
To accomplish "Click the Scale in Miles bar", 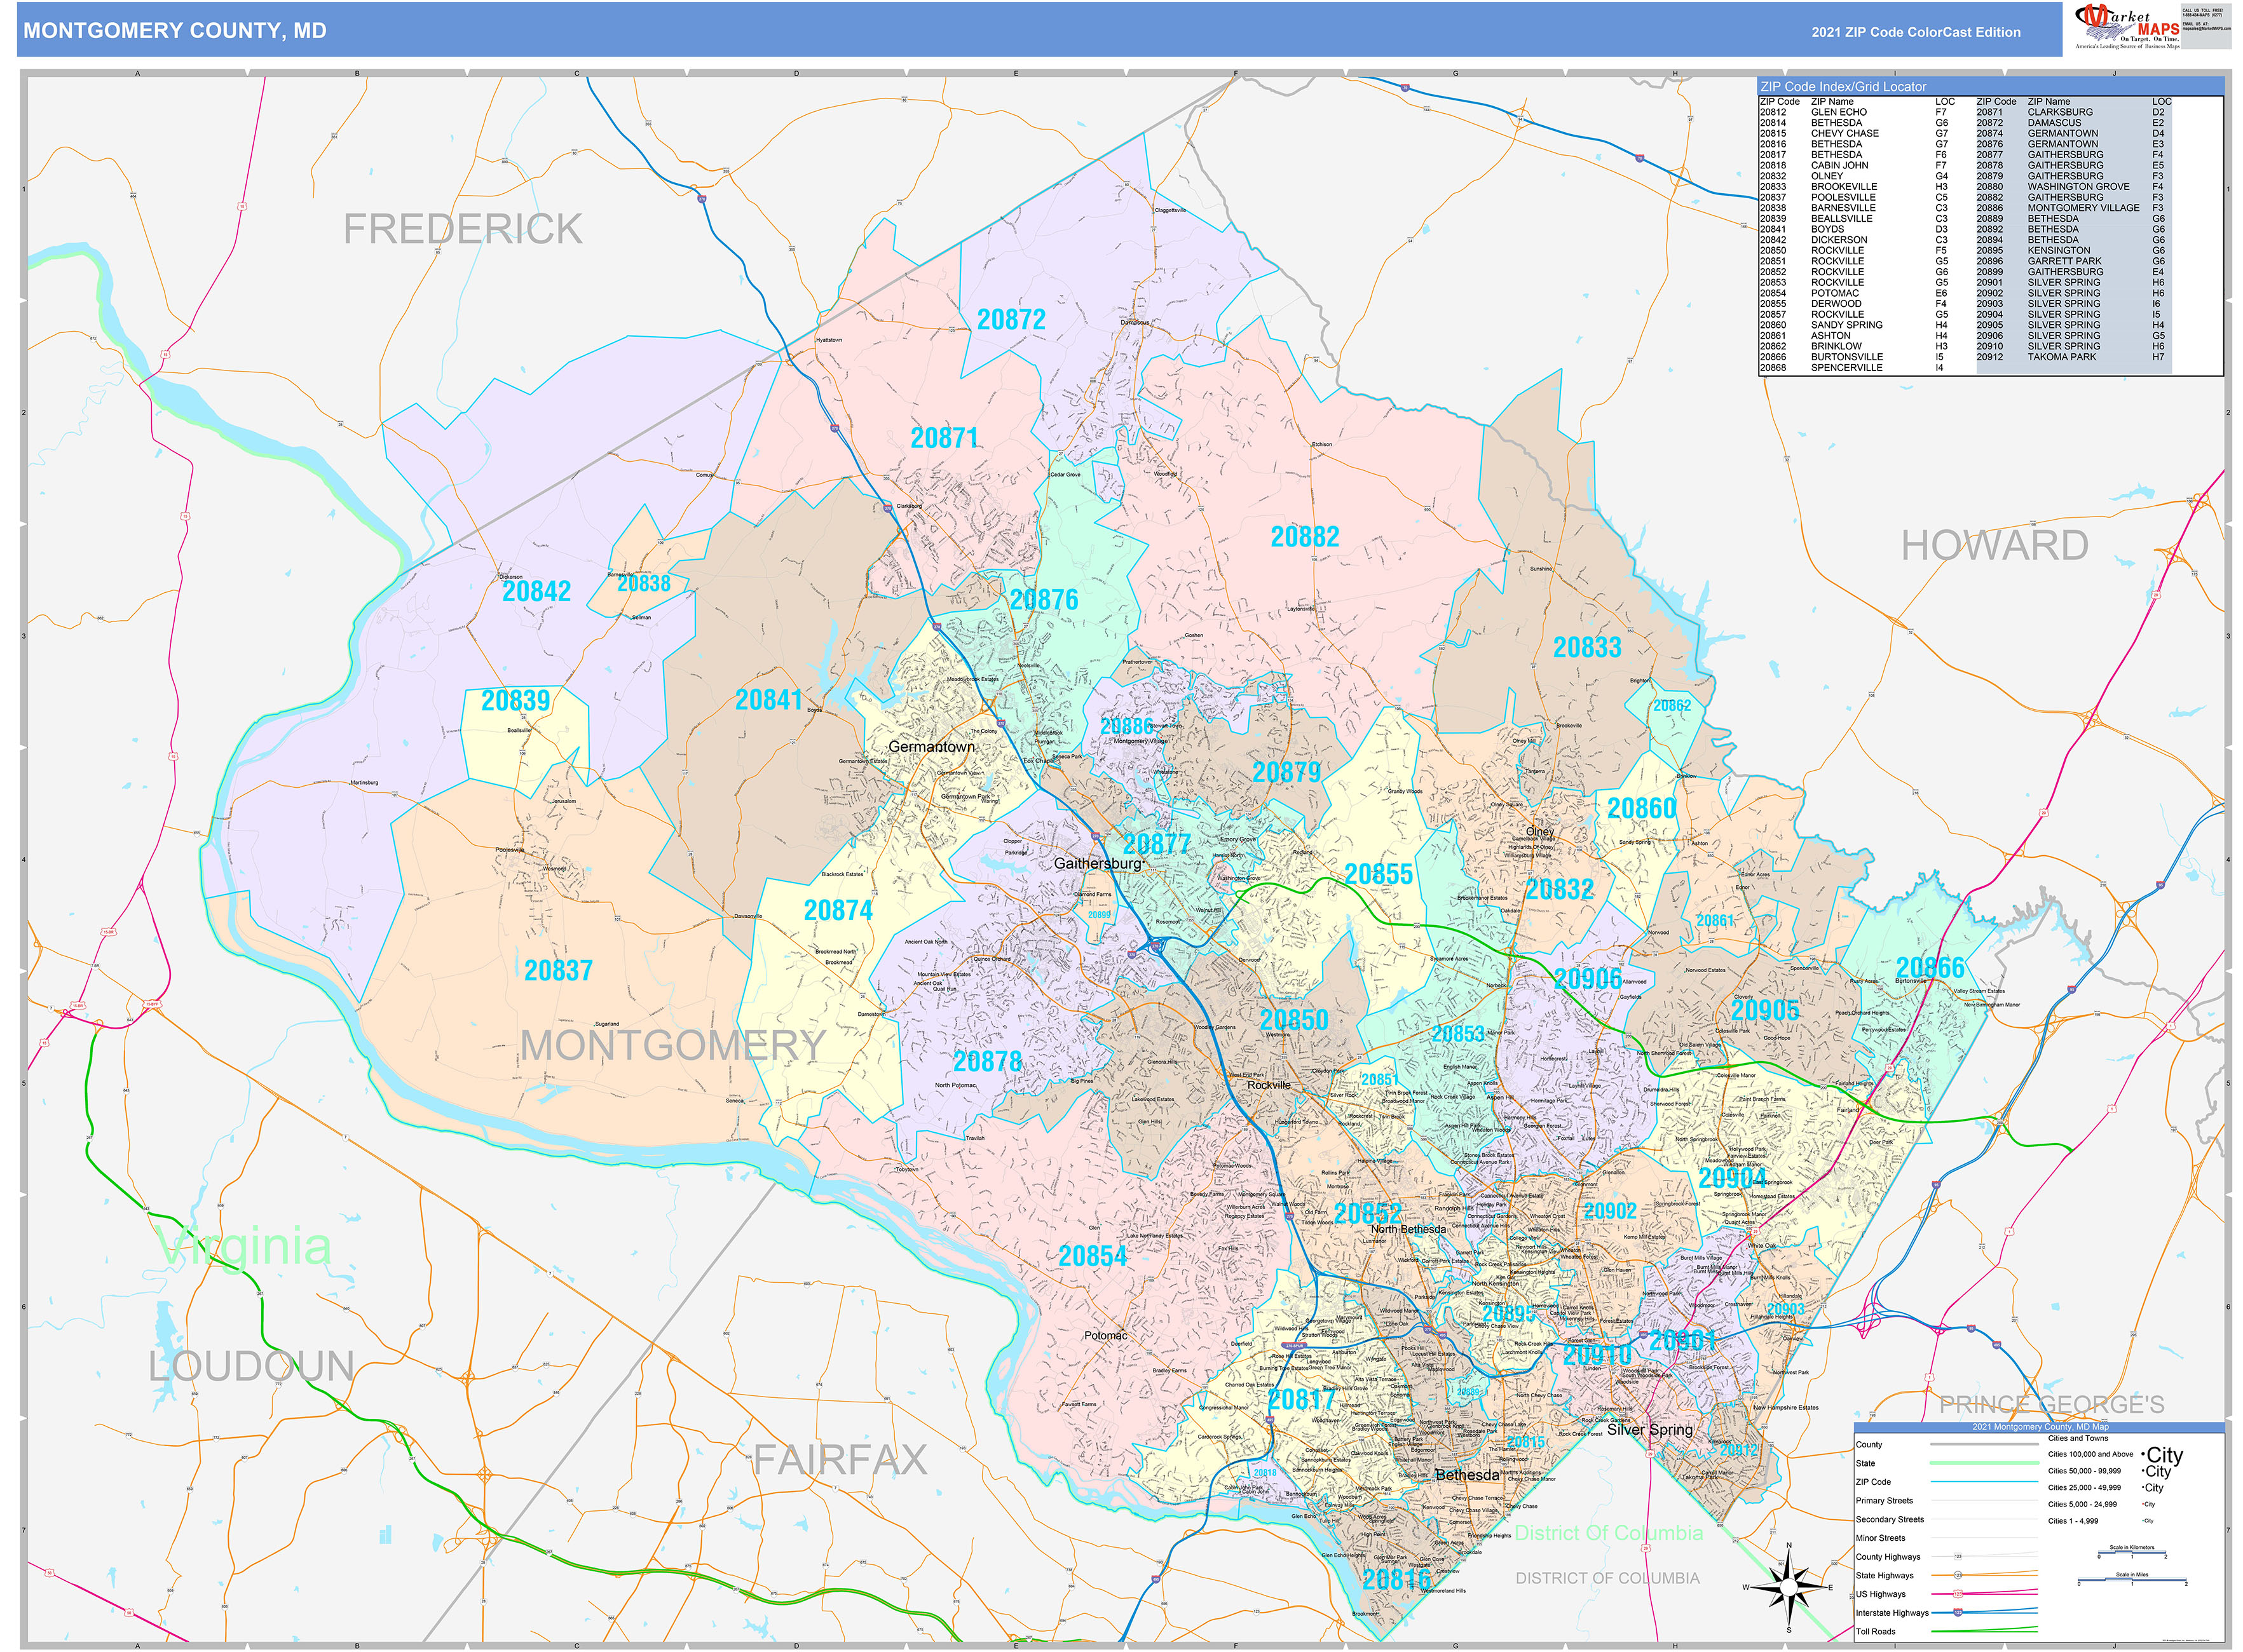I will coord(2132,1581).
